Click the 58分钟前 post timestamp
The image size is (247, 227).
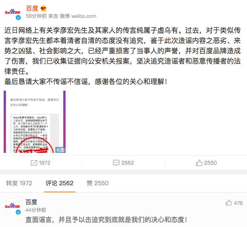pos(36,16)
